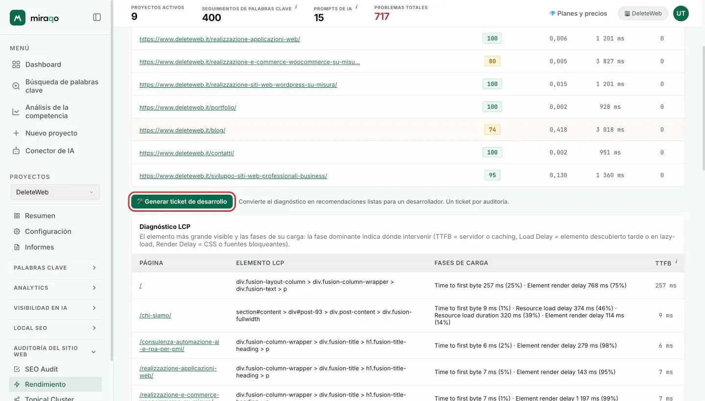Viewport: 705px width, 401px height.
Task: Click the score badge 80 for e-commerce page
Action: click(492, 61)
